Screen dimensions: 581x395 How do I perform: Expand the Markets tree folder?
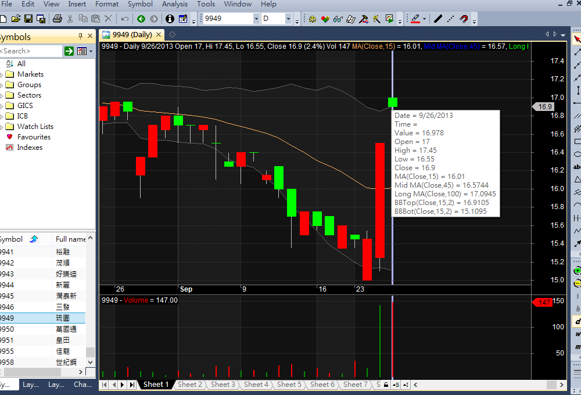pyautogui.click(x=2, y=74)
